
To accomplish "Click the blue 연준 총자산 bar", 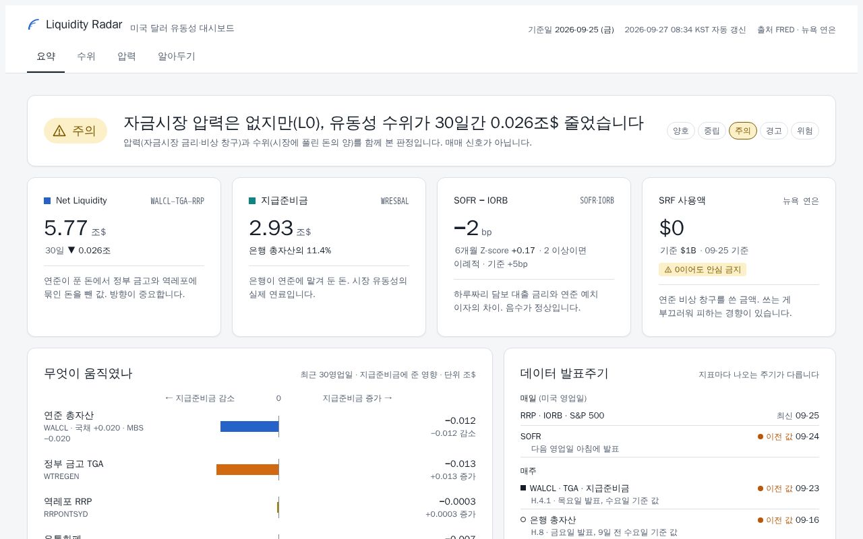I will point(249,426).
